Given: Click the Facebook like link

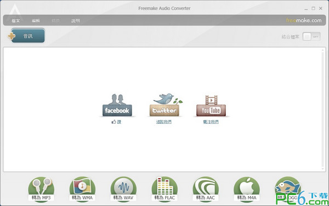Looking at the screenshot, I should tap(116, 122).
